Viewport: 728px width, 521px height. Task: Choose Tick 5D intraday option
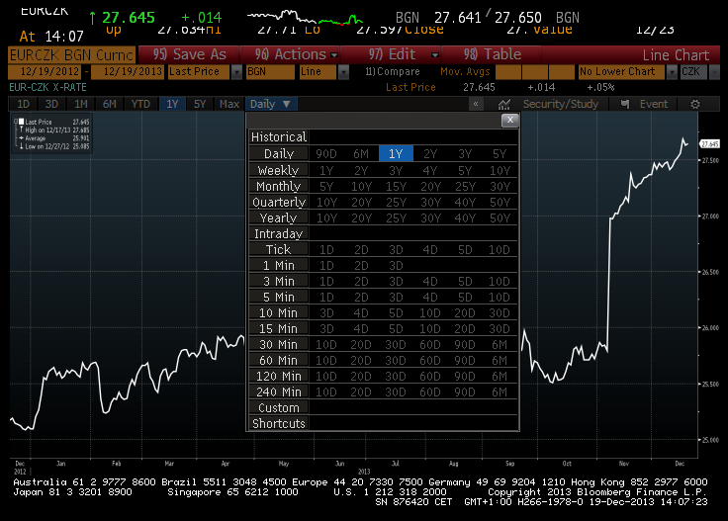(465, 249)
